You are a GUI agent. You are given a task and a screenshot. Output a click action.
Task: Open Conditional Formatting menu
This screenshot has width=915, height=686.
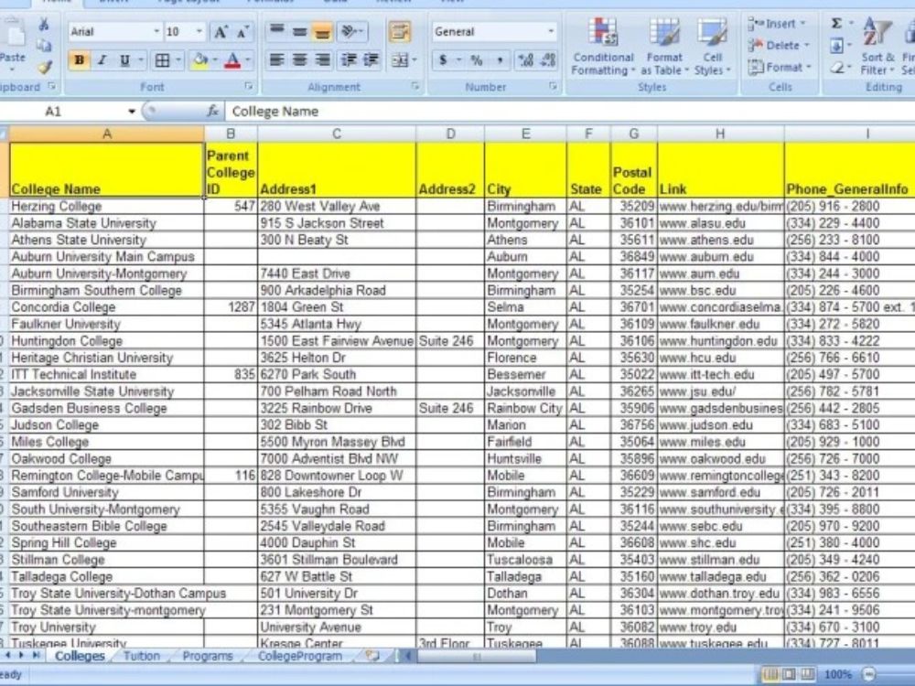click(x=603, y=47)
